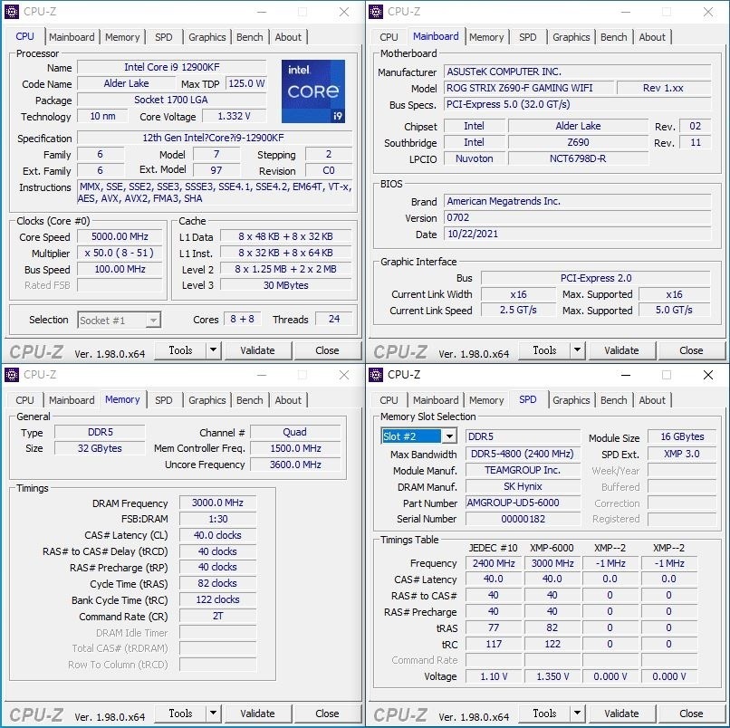Viewport: 730px width, 728px height.
Task: Click Validate button in SPD window
Action: pyautogui.click(x=621, y=714)
